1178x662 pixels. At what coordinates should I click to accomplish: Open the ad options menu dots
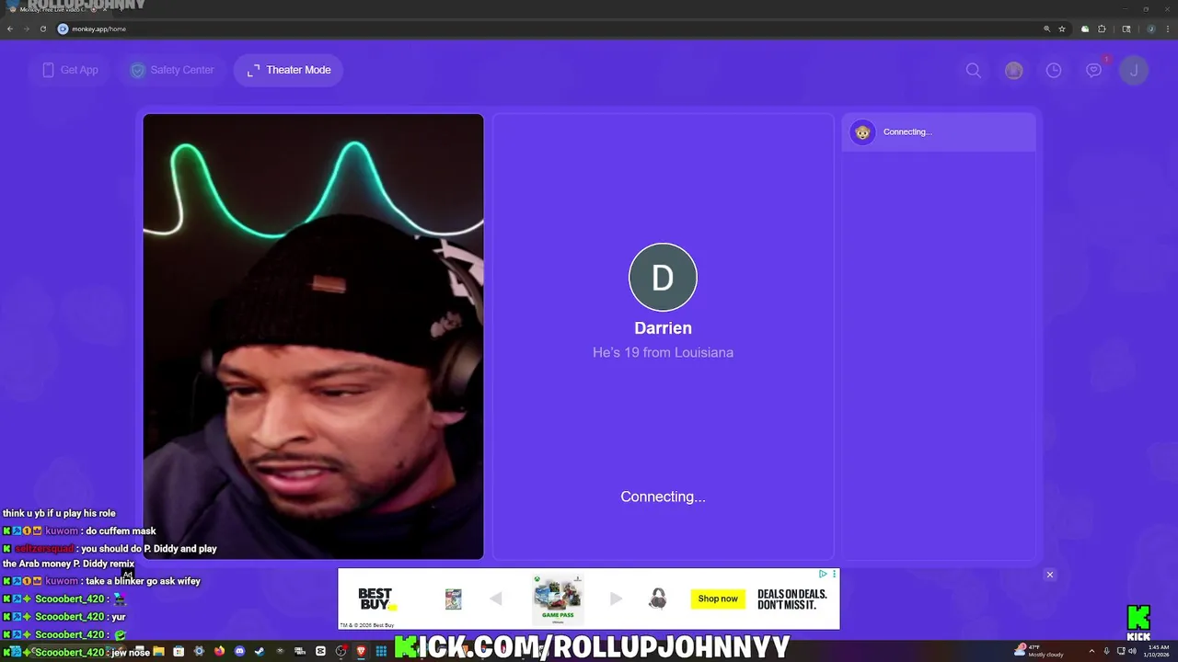[x=835, y=574]
